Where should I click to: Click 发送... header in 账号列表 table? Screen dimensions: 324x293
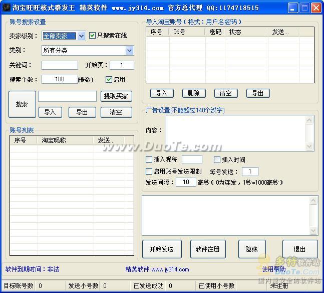pyautogui.click(x=109, y=140)
